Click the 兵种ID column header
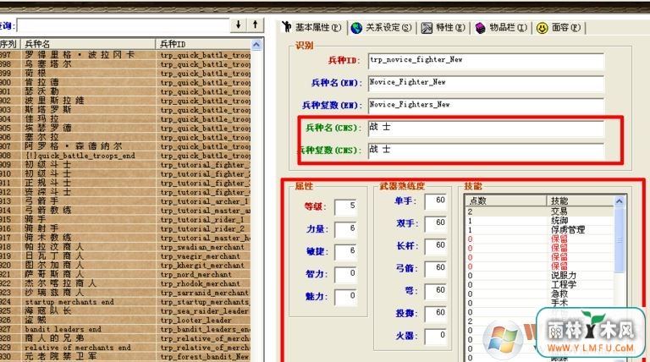Screen dimensions: 650x362 203,44
